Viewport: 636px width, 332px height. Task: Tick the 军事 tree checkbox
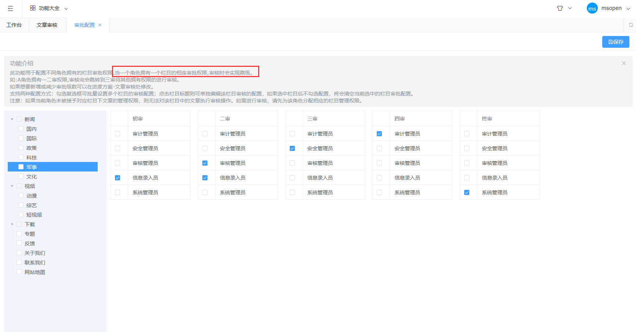[x=21, y=167]
